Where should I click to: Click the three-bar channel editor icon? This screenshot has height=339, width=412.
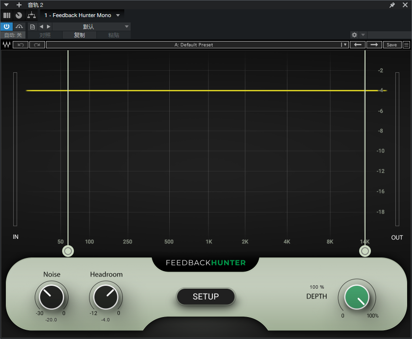(x=7, y=15)
